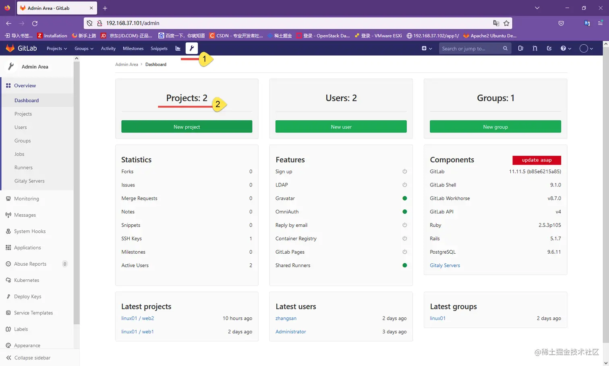This screenshot has height=366, width=609.
Task: Expand the Projects dropdown in navbar
Action: 57,48
